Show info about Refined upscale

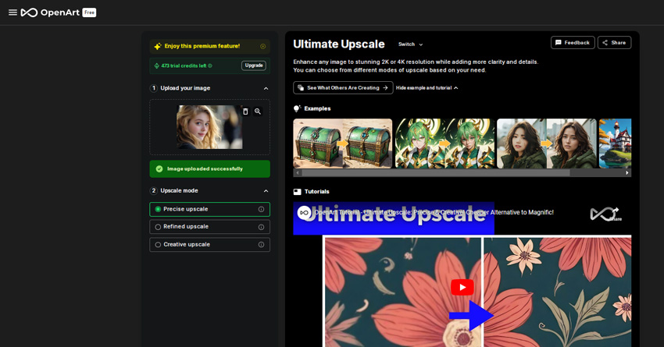pos(261,227)
